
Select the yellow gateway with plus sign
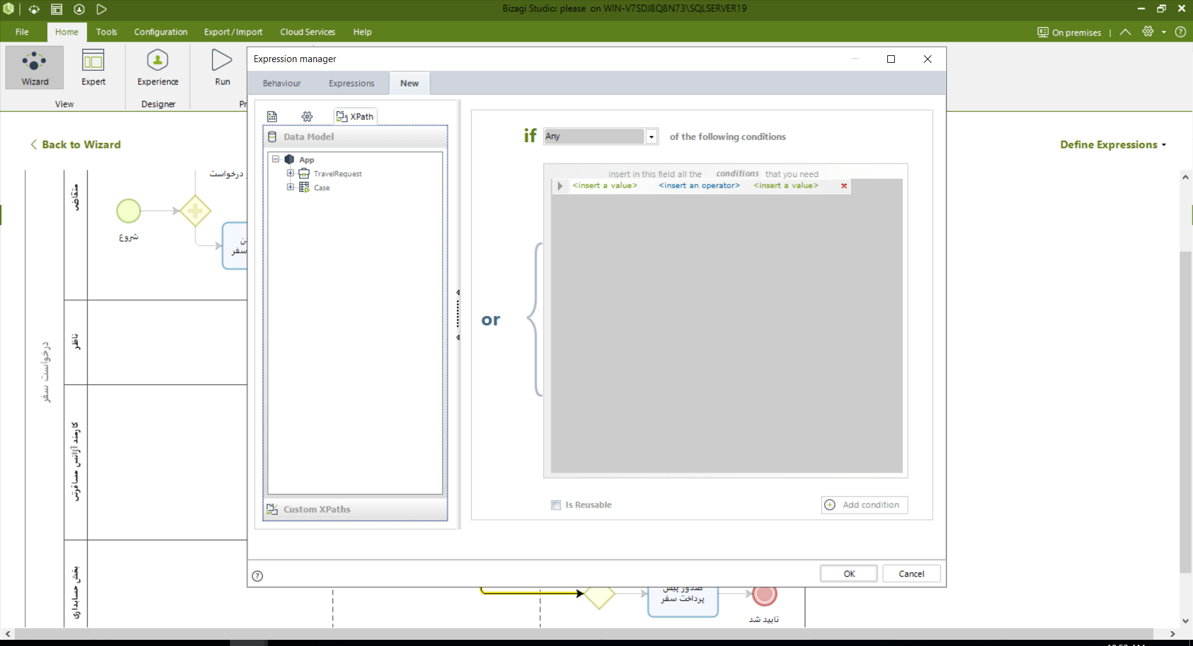pos(195,211)
